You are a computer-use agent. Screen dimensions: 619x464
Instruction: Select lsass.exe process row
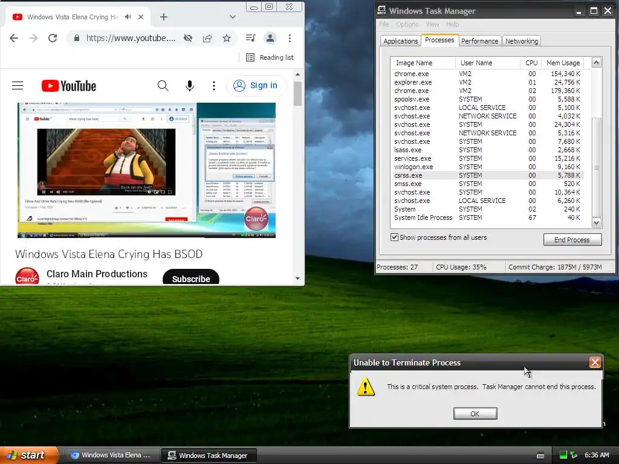488,150
